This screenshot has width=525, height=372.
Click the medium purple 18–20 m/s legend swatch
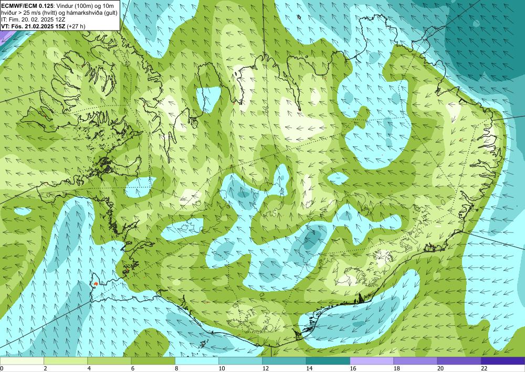pos(415,360)
